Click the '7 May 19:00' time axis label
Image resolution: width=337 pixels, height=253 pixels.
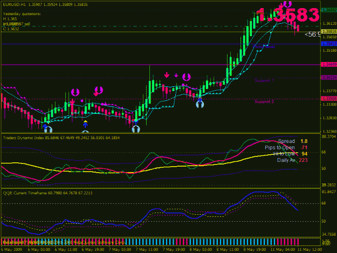click(174, 250)
